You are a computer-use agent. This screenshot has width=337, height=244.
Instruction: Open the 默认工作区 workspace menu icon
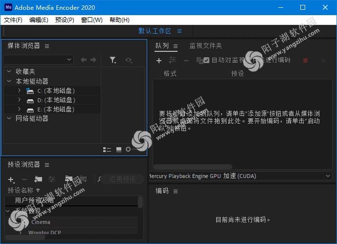coord(180,31)
